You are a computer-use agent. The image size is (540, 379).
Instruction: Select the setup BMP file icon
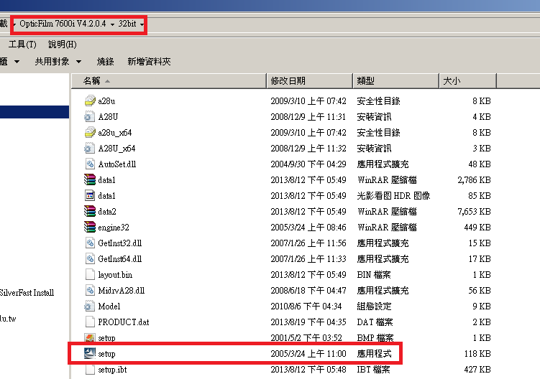click(89, 338)
